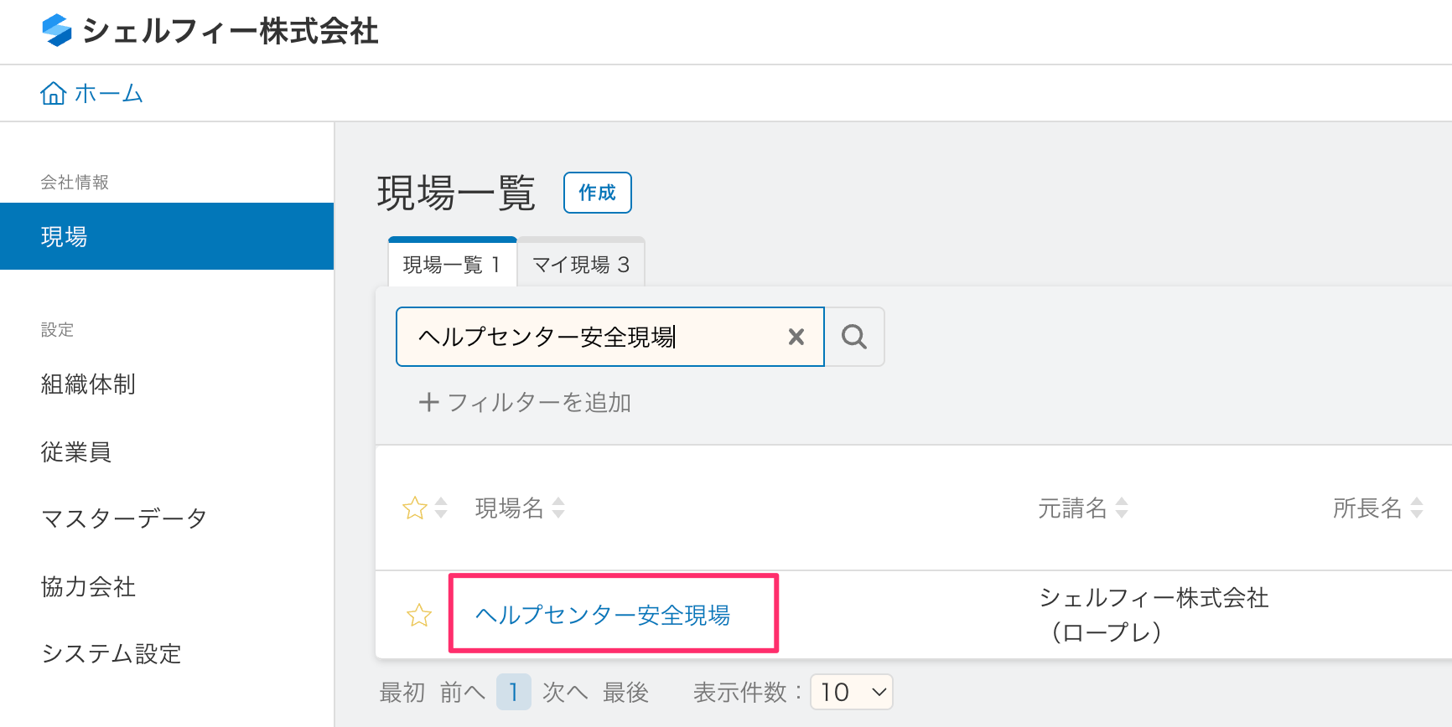Open 組織体制 in the sidebar
The height and width of the screenshot is (727, 1452).
click(88, 384)
